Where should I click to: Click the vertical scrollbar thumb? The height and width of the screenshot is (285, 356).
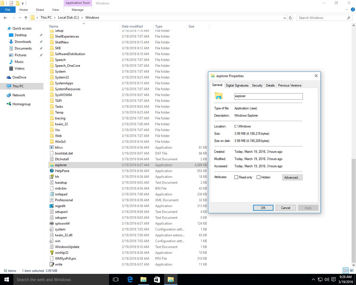tap(354, 210)
